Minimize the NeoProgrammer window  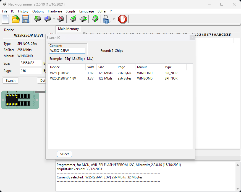pyautogui.click(x=209, y=4)
